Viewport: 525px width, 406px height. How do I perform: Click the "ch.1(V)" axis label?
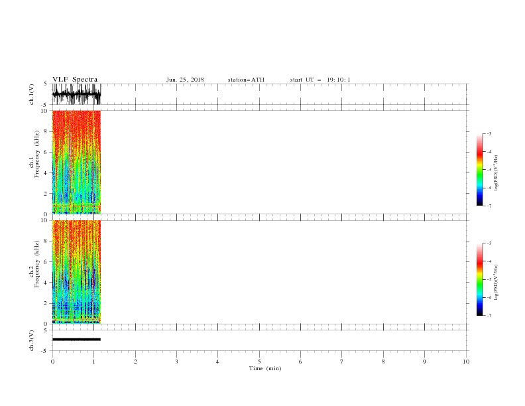(32, 94)
